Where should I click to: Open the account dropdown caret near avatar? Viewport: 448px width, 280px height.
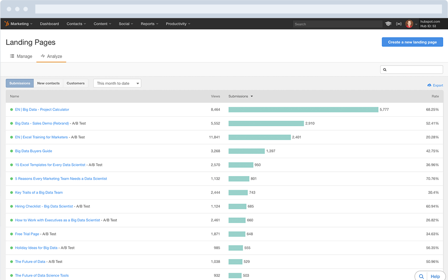[x=416, y=24]
